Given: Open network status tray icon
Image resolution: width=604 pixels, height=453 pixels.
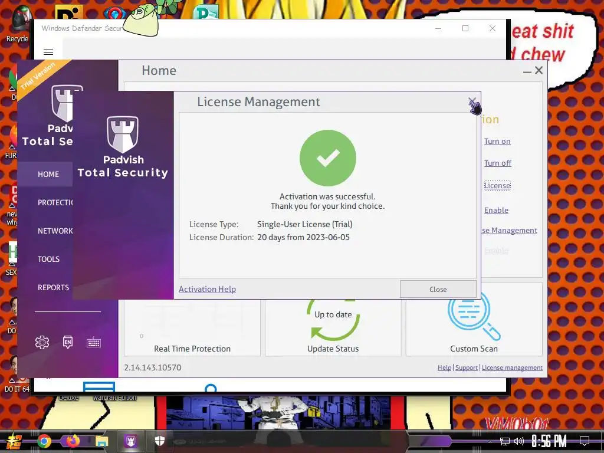Looking at the screenshot, I should coord(505,441).
